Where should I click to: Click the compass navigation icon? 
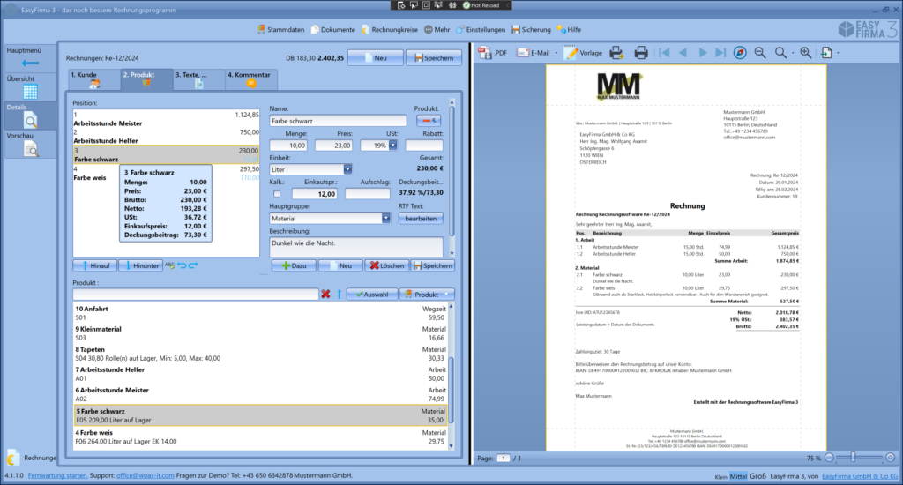pyautogui.click(x=739, y=53)
